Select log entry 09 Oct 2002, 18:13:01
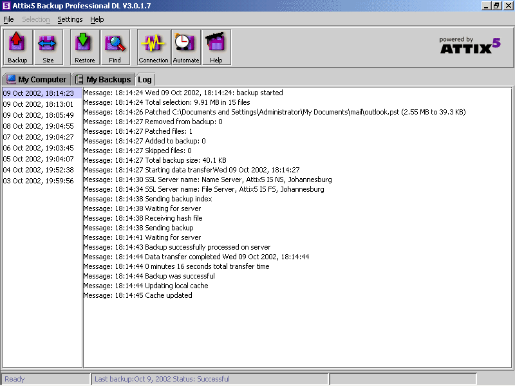This screenshot has height=386, width=515. click(38, 104)
